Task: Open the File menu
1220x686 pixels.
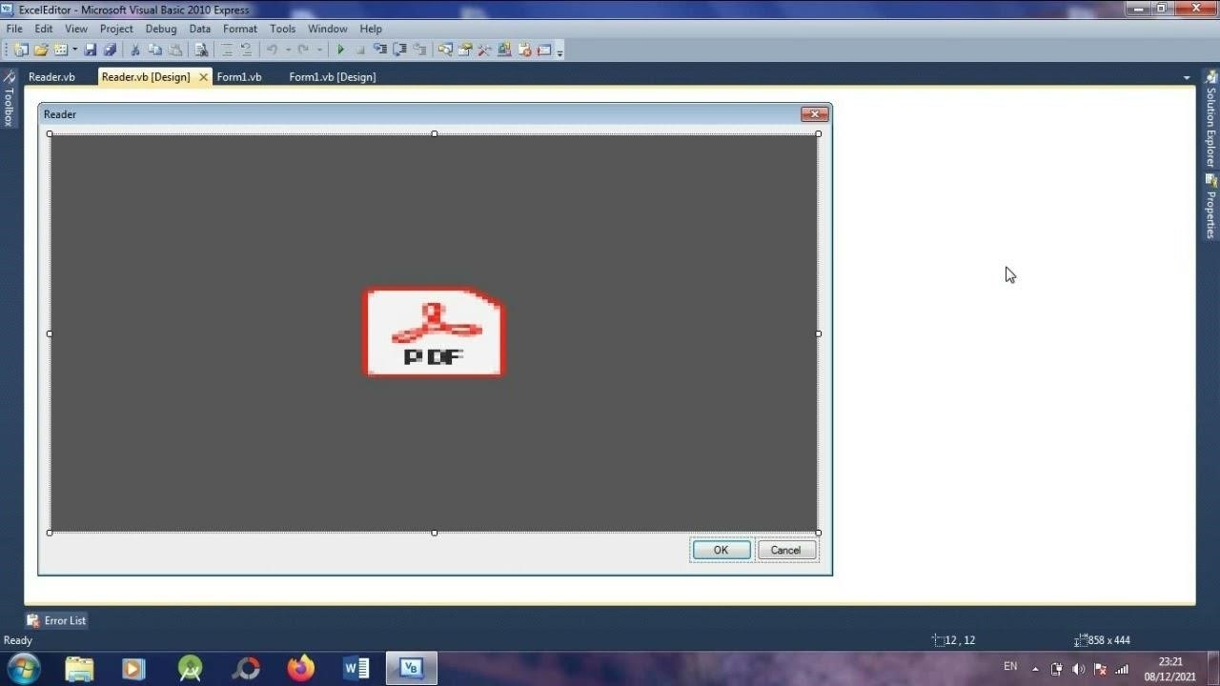Action: [14, 29]
